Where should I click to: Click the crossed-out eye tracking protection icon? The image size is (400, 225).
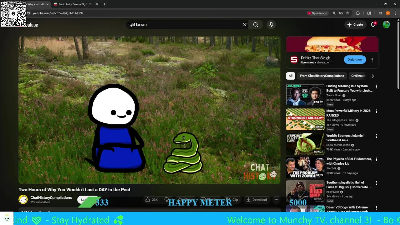pyautogui.click(x=341, y=13)
